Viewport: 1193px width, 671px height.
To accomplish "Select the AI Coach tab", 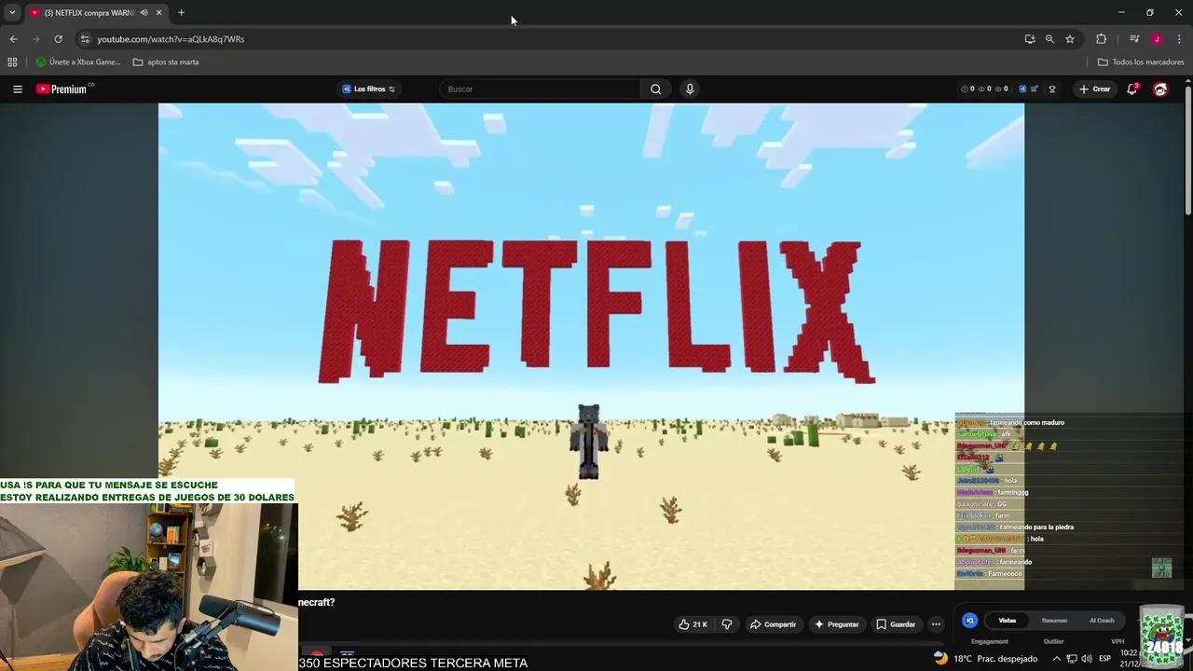I will tap(1102, 621).
